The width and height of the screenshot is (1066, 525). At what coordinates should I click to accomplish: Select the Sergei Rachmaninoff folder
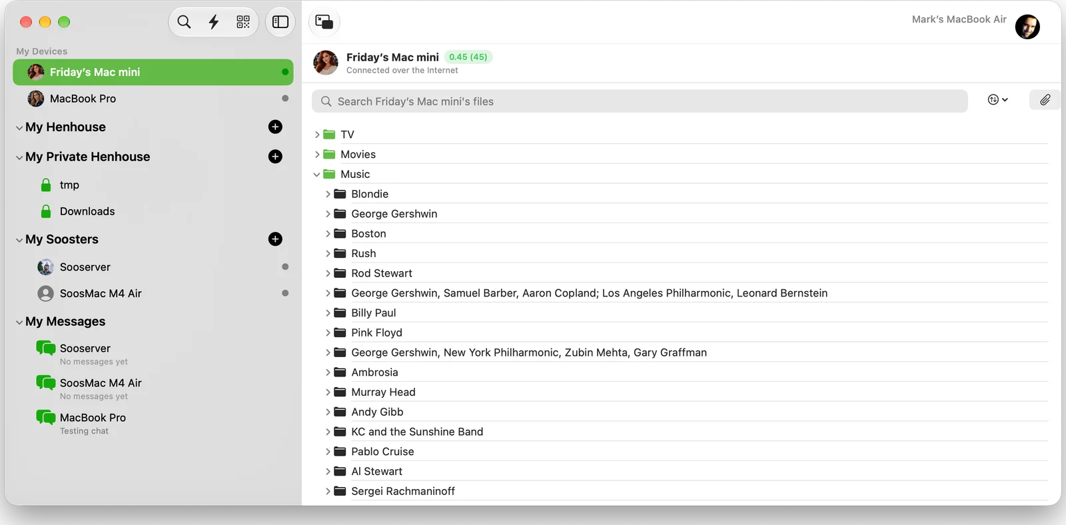click(x=685, y=491)
